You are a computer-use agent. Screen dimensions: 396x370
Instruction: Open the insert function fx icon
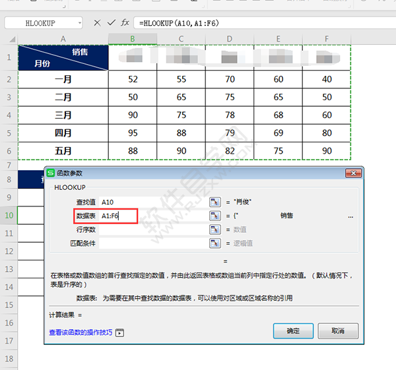click(x=125, y=23)
